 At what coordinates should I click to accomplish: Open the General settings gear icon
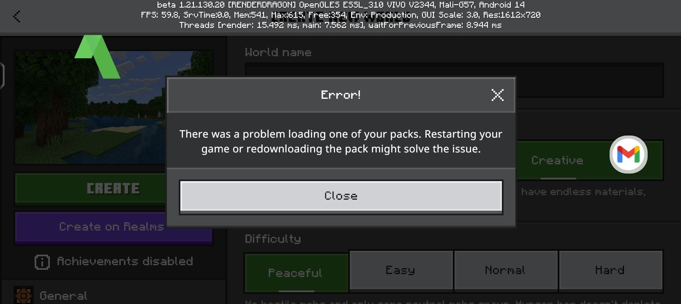pos(23,295)
